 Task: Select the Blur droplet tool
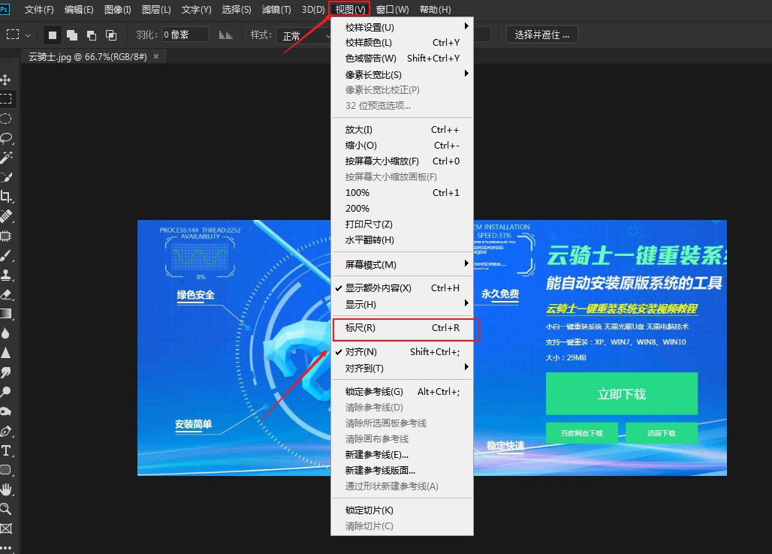point(6,333)
